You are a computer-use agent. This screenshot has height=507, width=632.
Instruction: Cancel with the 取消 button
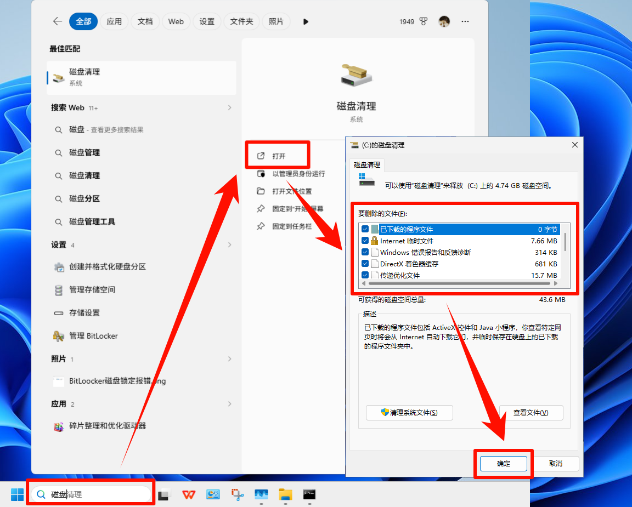coord(555,464)
